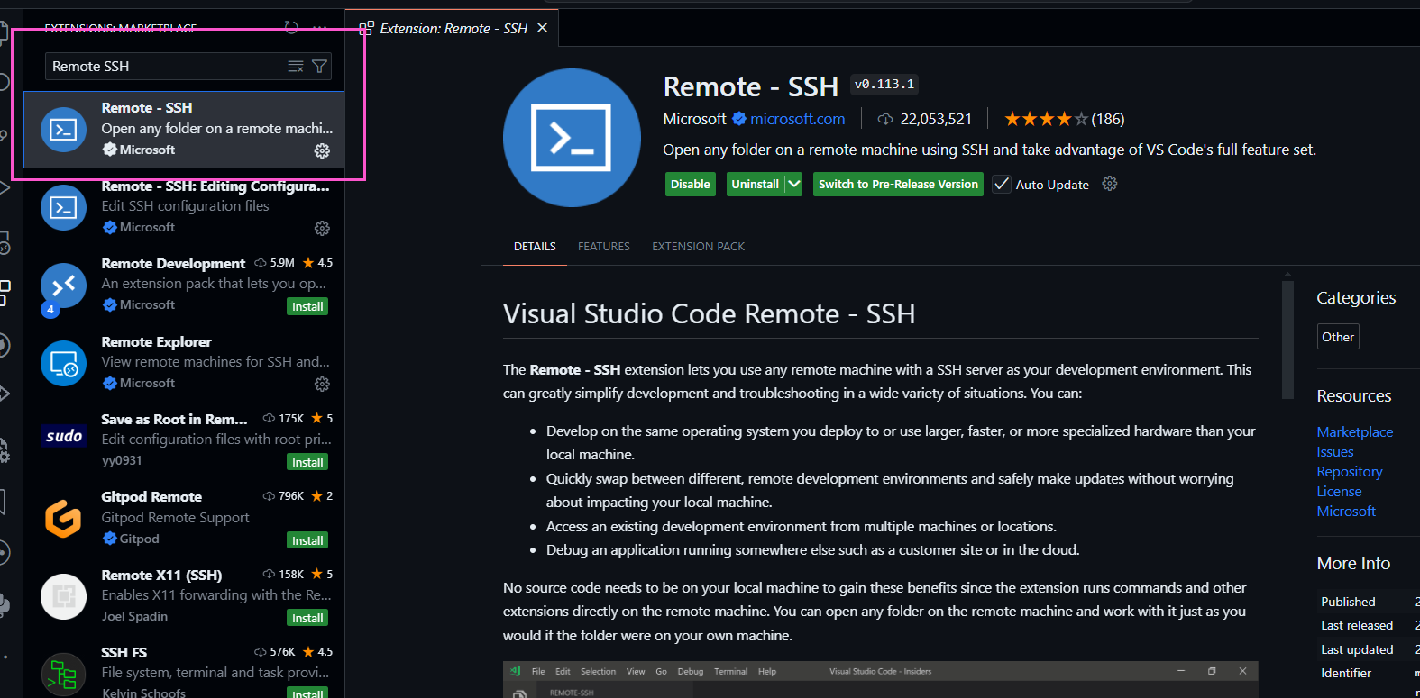
Task: Click the rating count (186)
Action: pyautogui.click(x=1108, y=119)
